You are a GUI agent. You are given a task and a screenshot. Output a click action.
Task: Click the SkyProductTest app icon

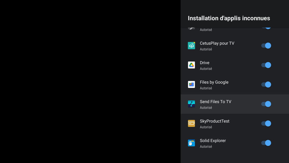pos(191,124)
